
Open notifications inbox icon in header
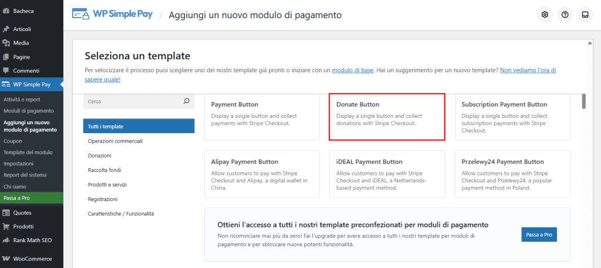pos(585,15)
